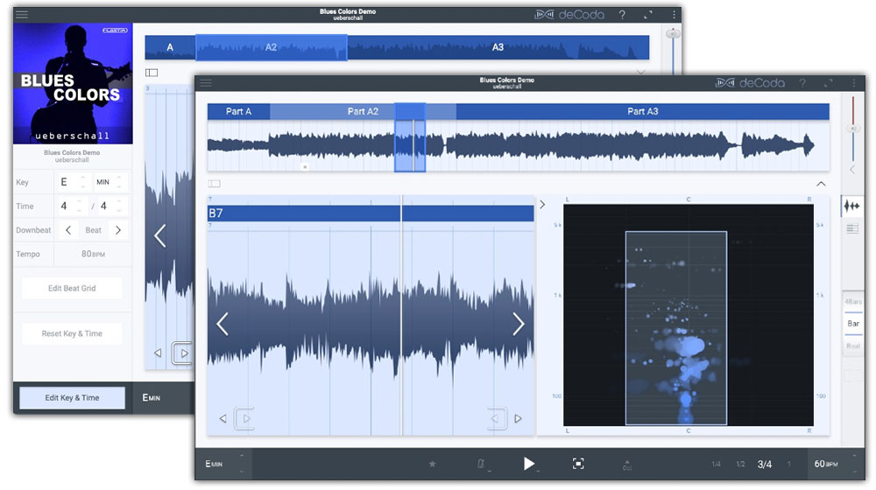Select Part A3 section

click(x=642, y=111)
